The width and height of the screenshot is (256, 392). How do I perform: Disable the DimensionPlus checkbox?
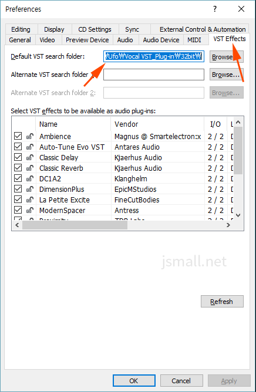18,189
